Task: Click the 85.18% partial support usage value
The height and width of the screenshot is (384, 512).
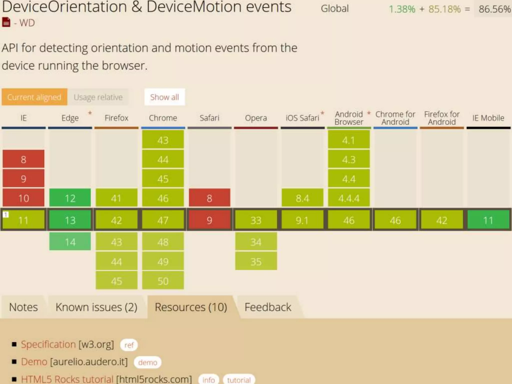Action: click(x=444, y=9)
